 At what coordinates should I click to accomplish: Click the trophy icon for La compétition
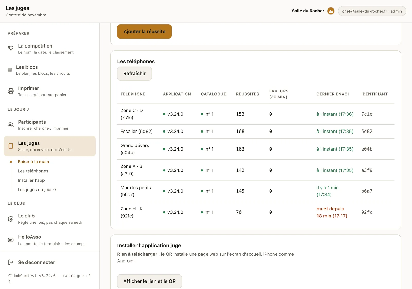coord(11,49)
